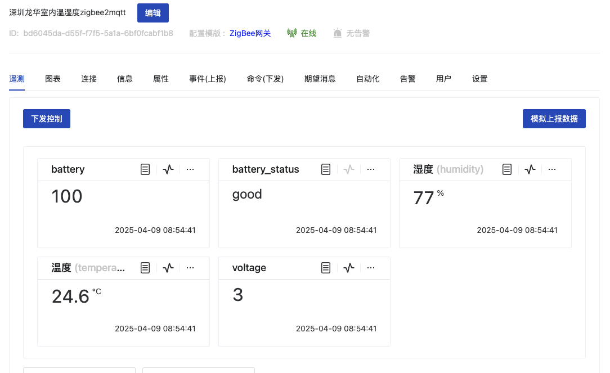Click the voltage card title
The width and height of the screenshot is (610, 373).
tap(249, 268)
